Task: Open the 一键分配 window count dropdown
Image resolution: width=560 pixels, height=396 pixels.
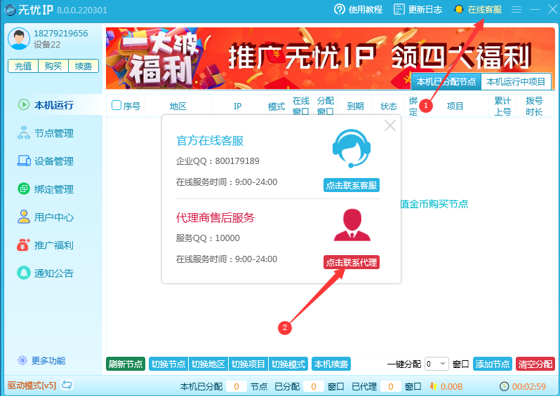Action: (436, 364)
